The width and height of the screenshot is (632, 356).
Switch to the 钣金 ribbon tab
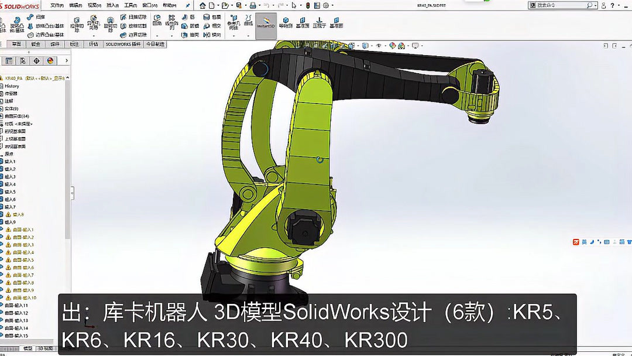coord(35,44)
